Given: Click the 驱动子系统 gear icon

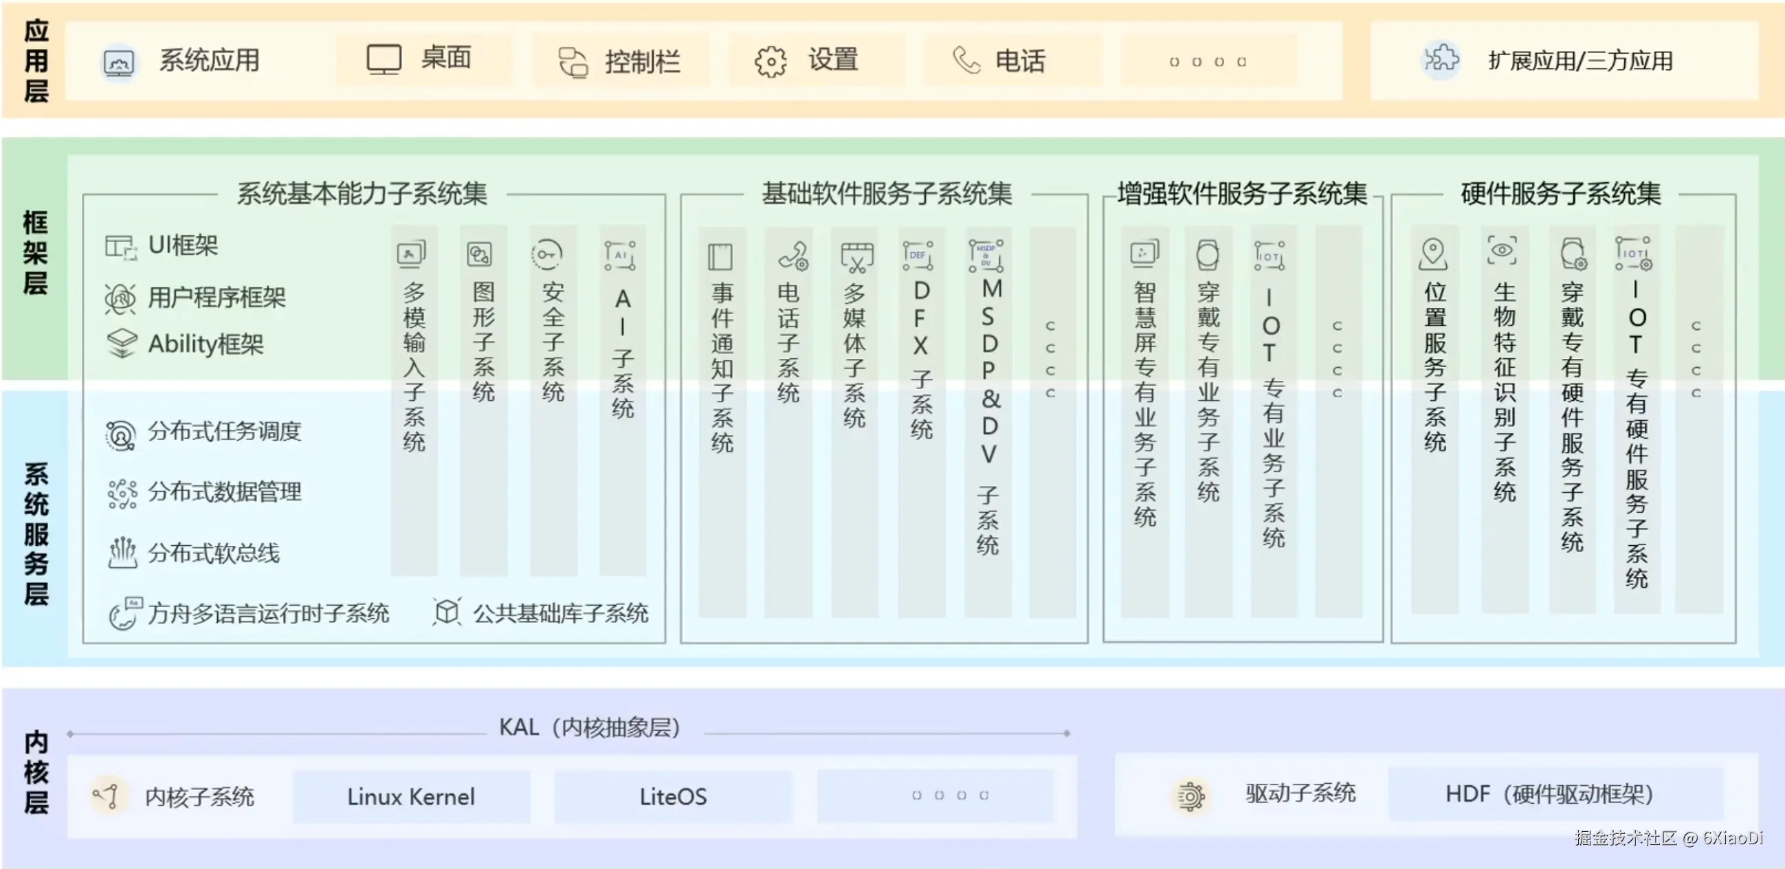Looking at the screenshot, I should click(x=1190, y=795).
